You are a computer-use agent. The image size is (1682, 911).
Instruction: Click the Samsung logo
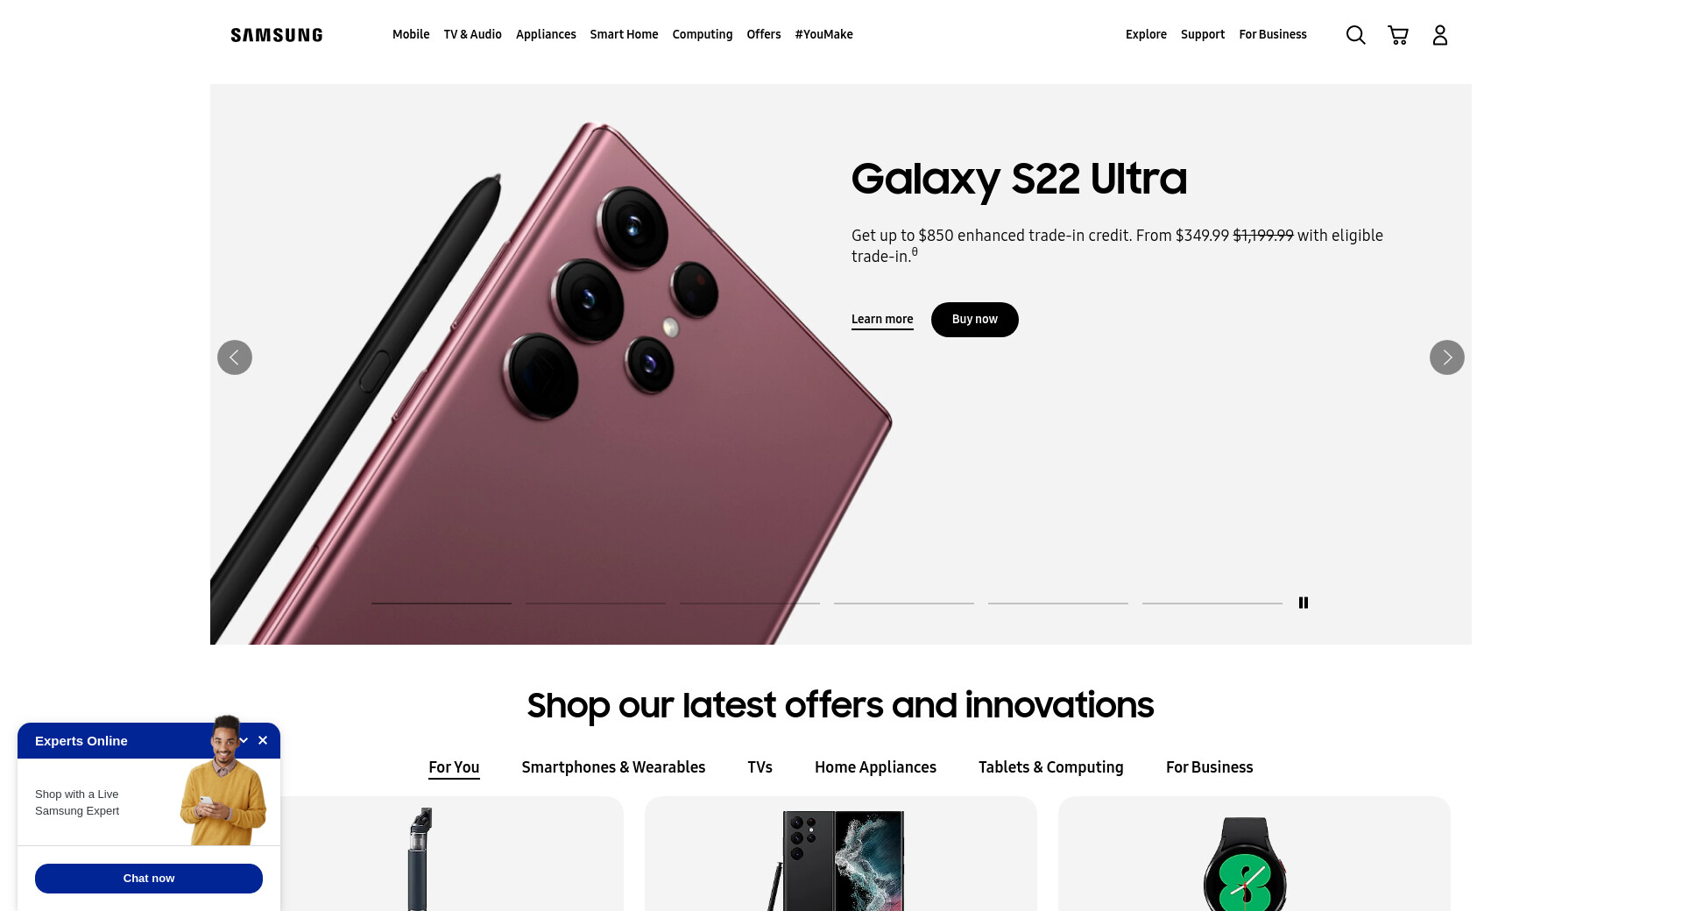pos(276,35)
